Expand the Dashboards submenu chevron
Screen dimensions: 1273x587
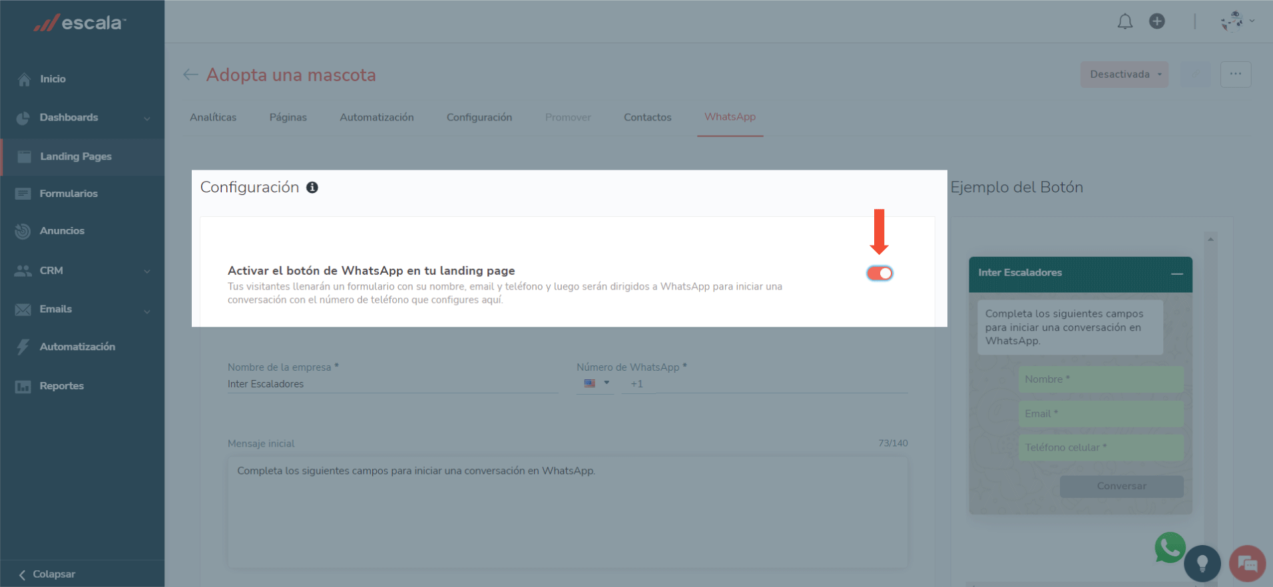click(x=146, y=118)
